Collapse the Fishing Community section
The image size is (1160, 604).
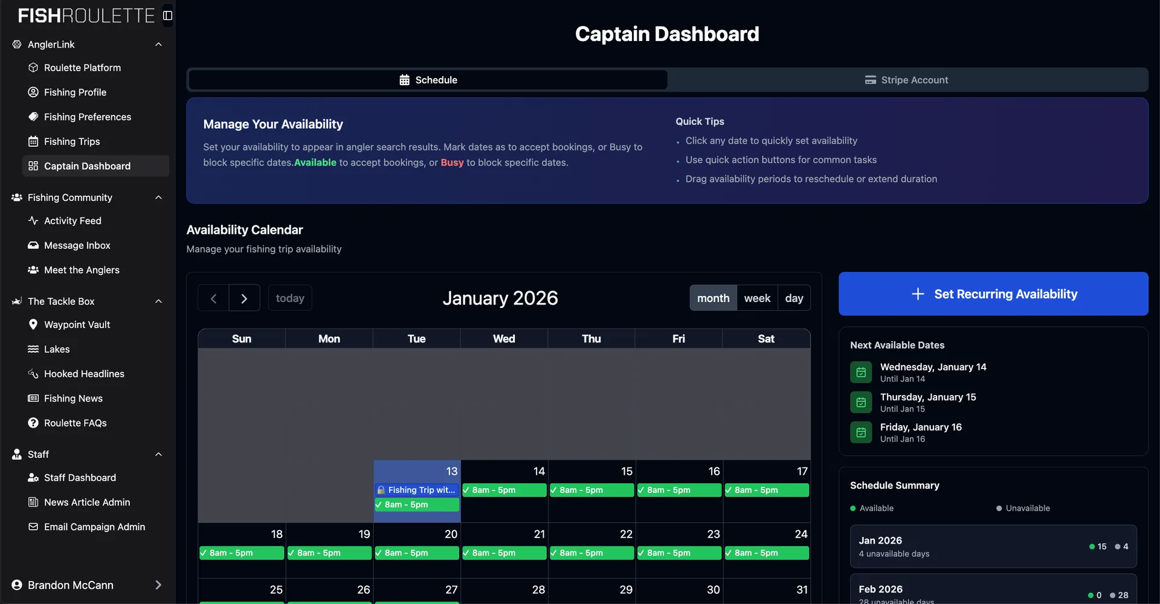click(158, 198)
